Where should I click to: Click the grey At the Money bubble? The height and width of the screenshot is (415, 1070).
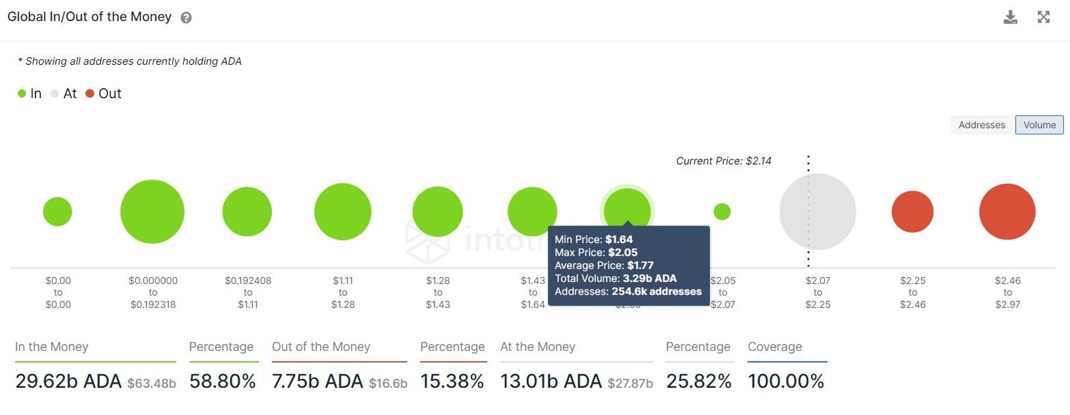[x=817, y=211]
